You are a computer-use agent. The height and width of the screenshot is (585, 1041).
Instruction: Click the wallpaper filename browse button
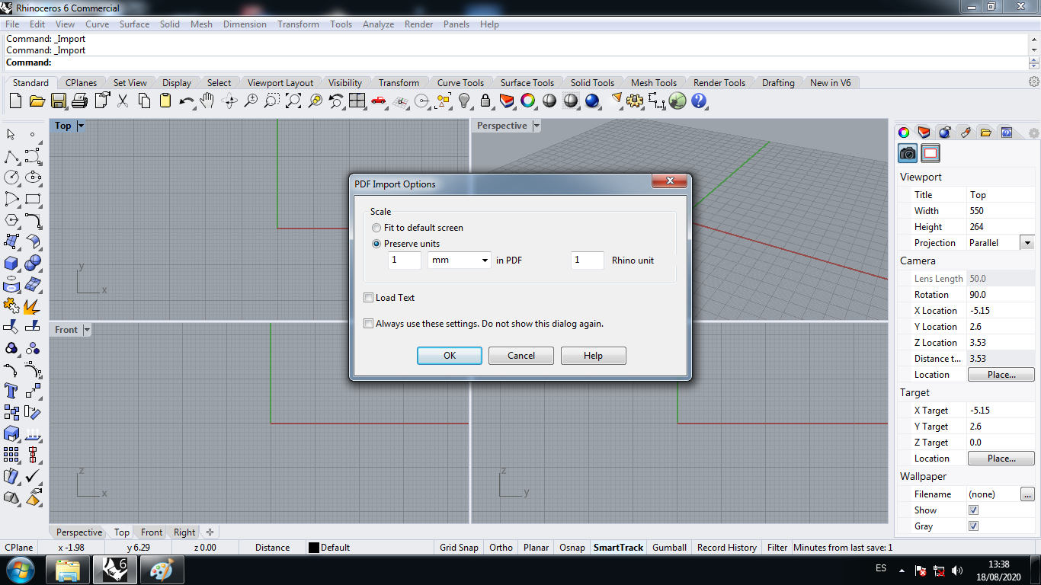point(1028,494)
